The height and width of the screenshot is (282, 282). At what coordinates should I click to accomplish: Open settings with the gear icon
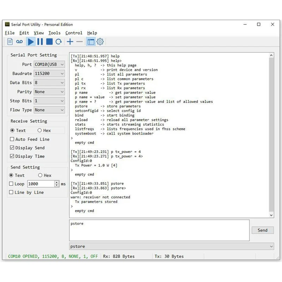(100, 42)
